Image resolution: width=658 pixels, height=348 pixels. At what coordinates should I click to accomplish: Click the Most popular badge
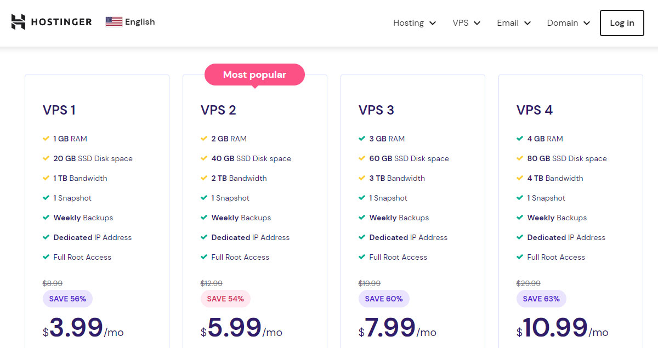(x=254, y=75)
